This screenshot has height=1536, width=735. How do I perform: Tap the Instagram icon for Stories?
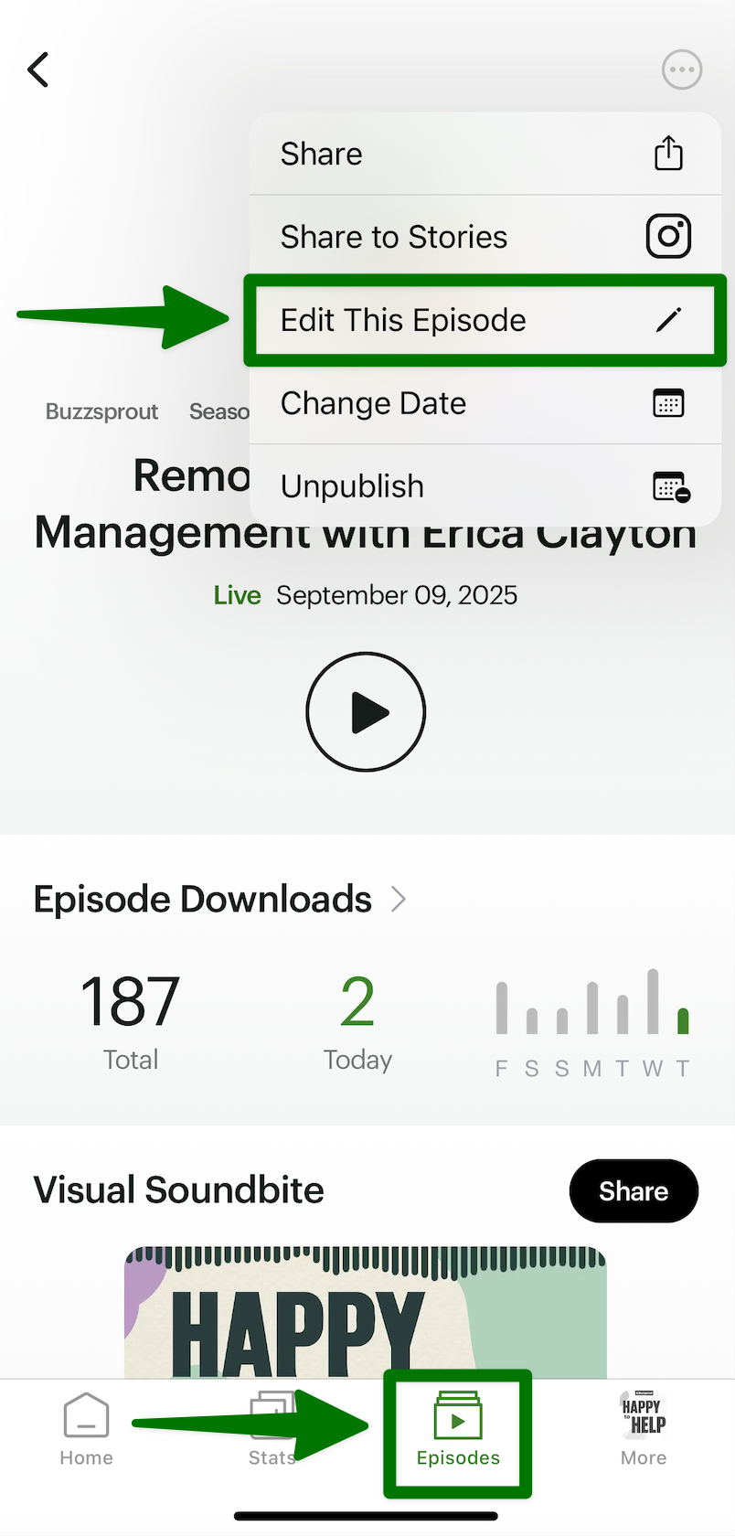coord(668,237)
